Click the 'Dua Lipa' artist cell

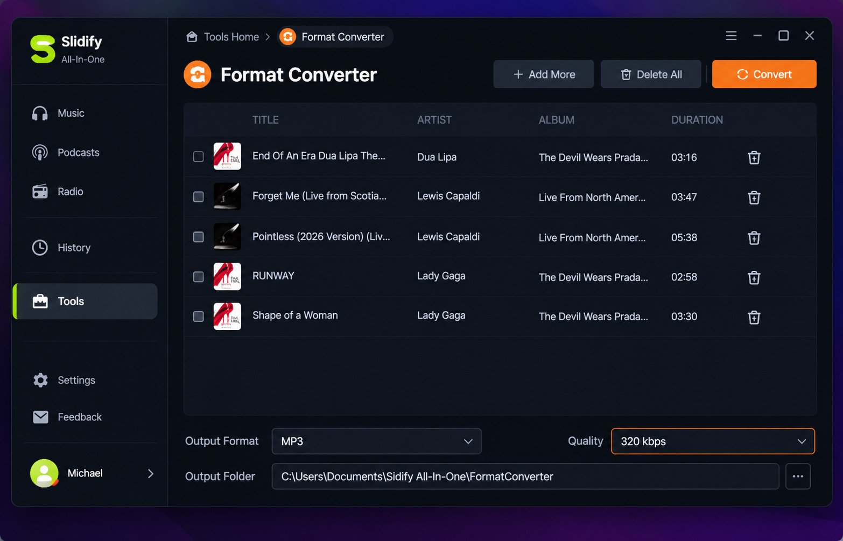pos(437,157)
